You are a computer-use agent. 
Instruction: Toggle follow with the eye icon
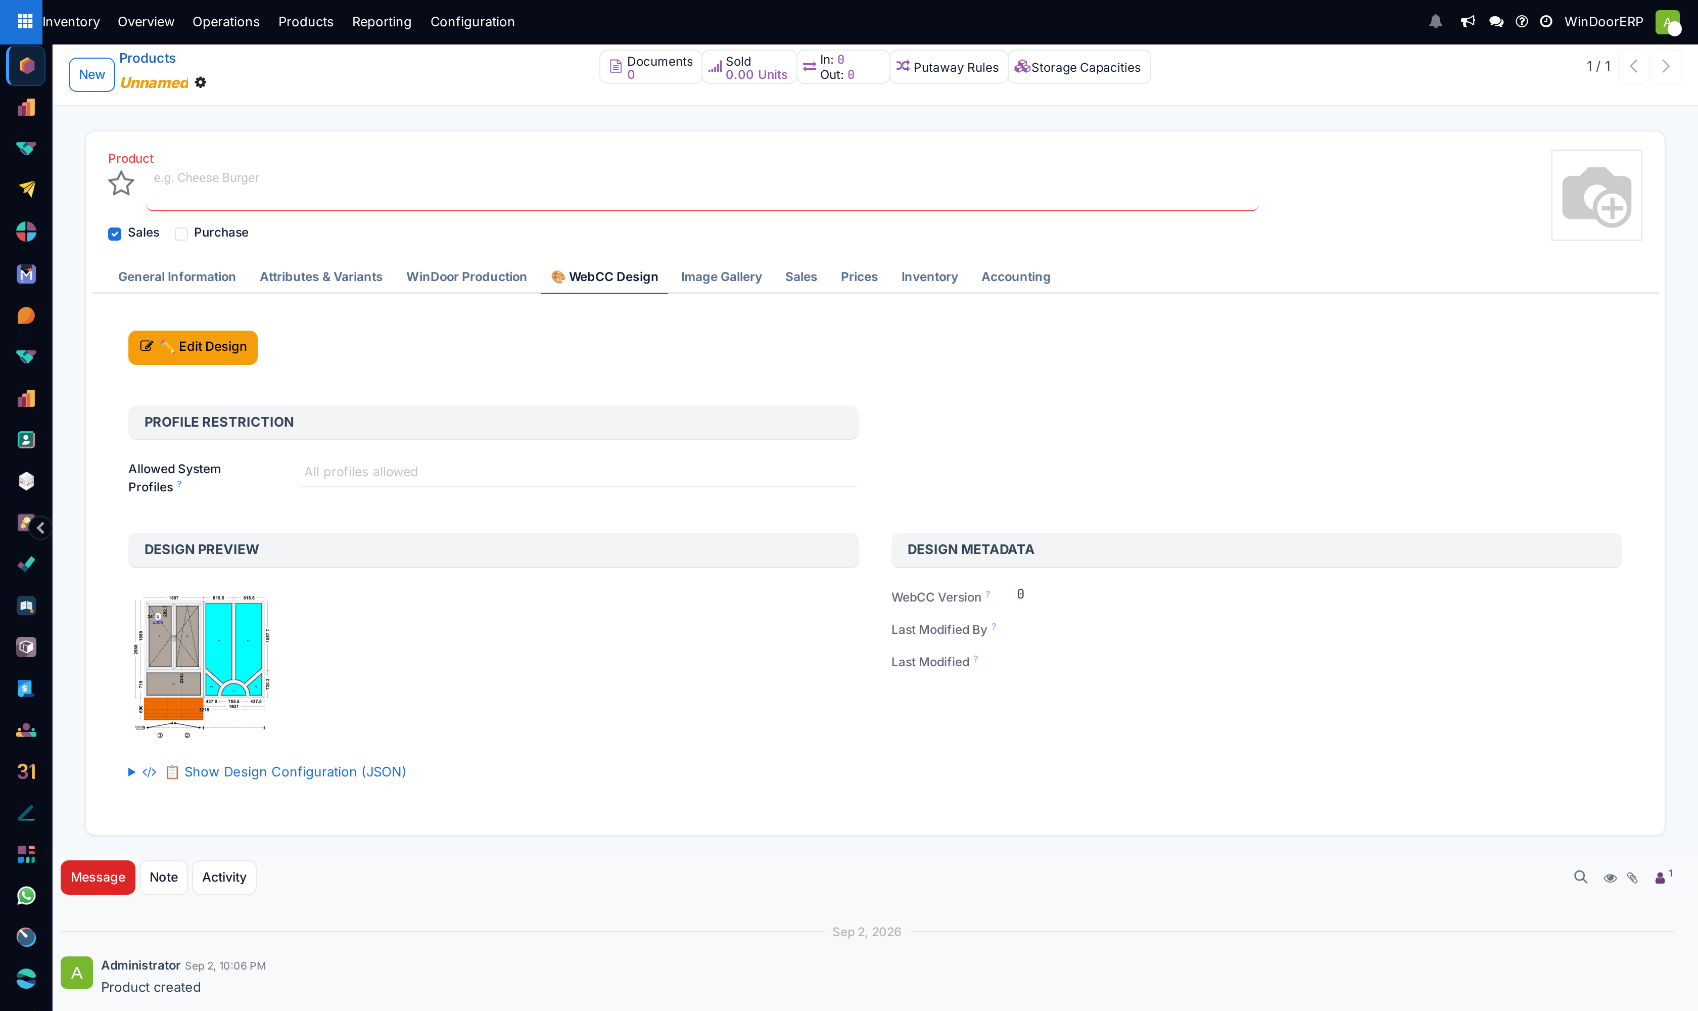(1610, 878)
